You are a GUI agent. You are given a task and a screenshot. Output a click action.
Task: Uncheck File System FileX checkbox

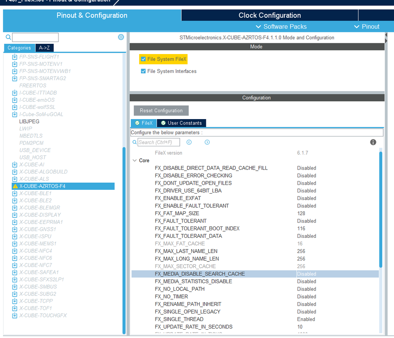143,59
